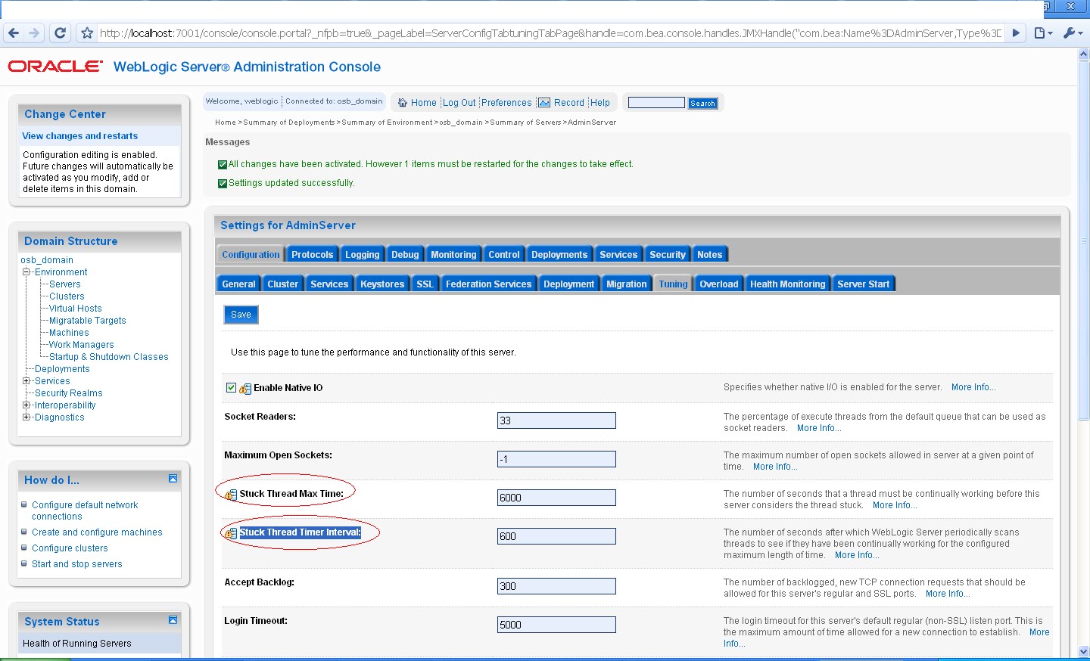The height and width of the screenshot is (661, 1090).
Task: Click the Record icon in toolbar
Action: (x=544, y=103)
